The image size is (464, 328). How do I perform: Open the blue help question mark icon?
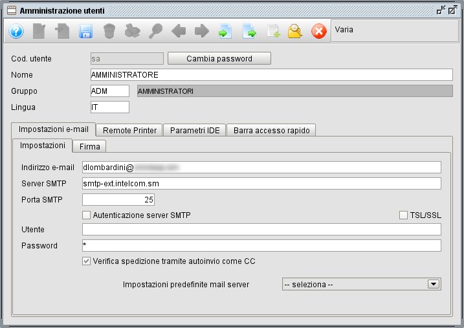point(16,31)
